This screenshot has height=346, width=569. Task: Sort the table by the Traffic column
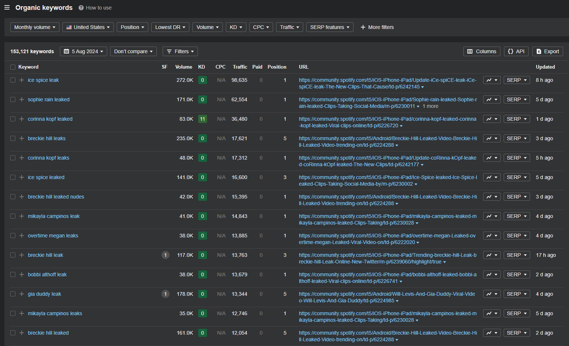pos(240,67)
